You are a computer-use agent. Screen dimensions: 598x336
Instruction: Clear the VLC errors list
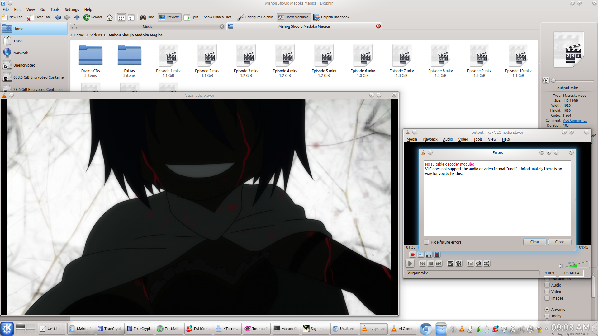tap(534, 242)
